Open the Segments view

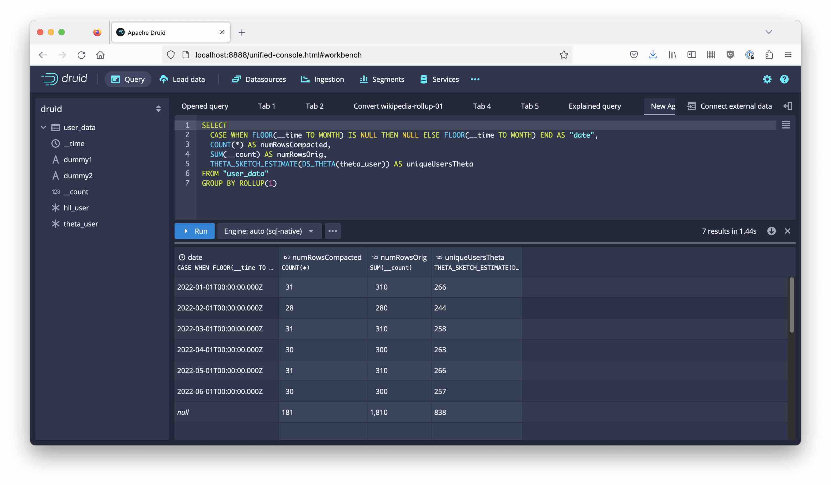(382, 79)
